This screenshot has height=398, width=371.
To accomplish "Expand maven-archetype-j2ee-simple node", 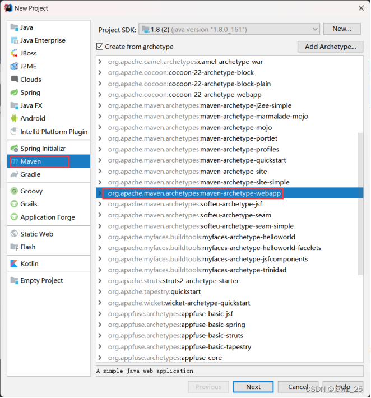I will pyautogui.click(x=100, y=105).
